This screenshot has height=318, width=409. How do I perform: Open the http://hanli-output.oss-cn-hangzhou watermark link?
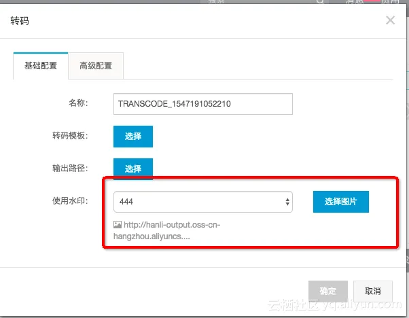167,230
